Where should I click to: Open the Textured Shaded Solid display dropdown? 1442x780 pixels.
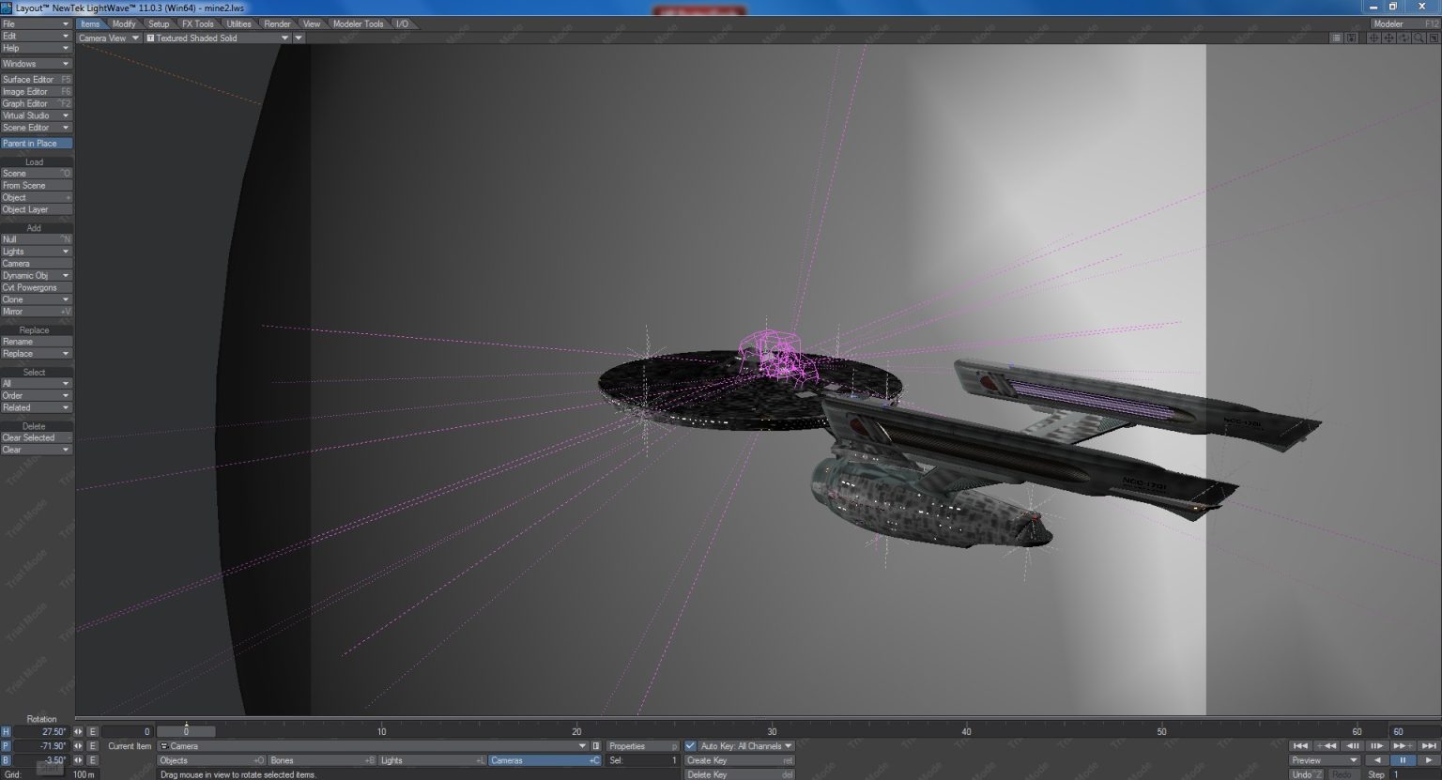(x=284, y=38)
